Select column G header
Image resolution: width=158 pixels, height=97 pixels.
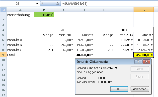(144, 10)
